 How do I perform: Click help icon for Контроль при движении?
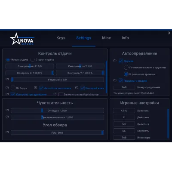tap(7, 94)
